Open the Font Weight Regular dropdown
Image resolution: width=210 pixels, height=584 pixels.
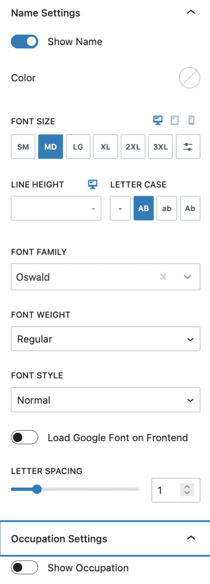(105, 339)
